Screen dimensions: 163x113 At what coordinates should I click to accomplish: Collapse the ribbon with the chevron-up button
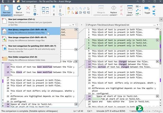point(137,1)
